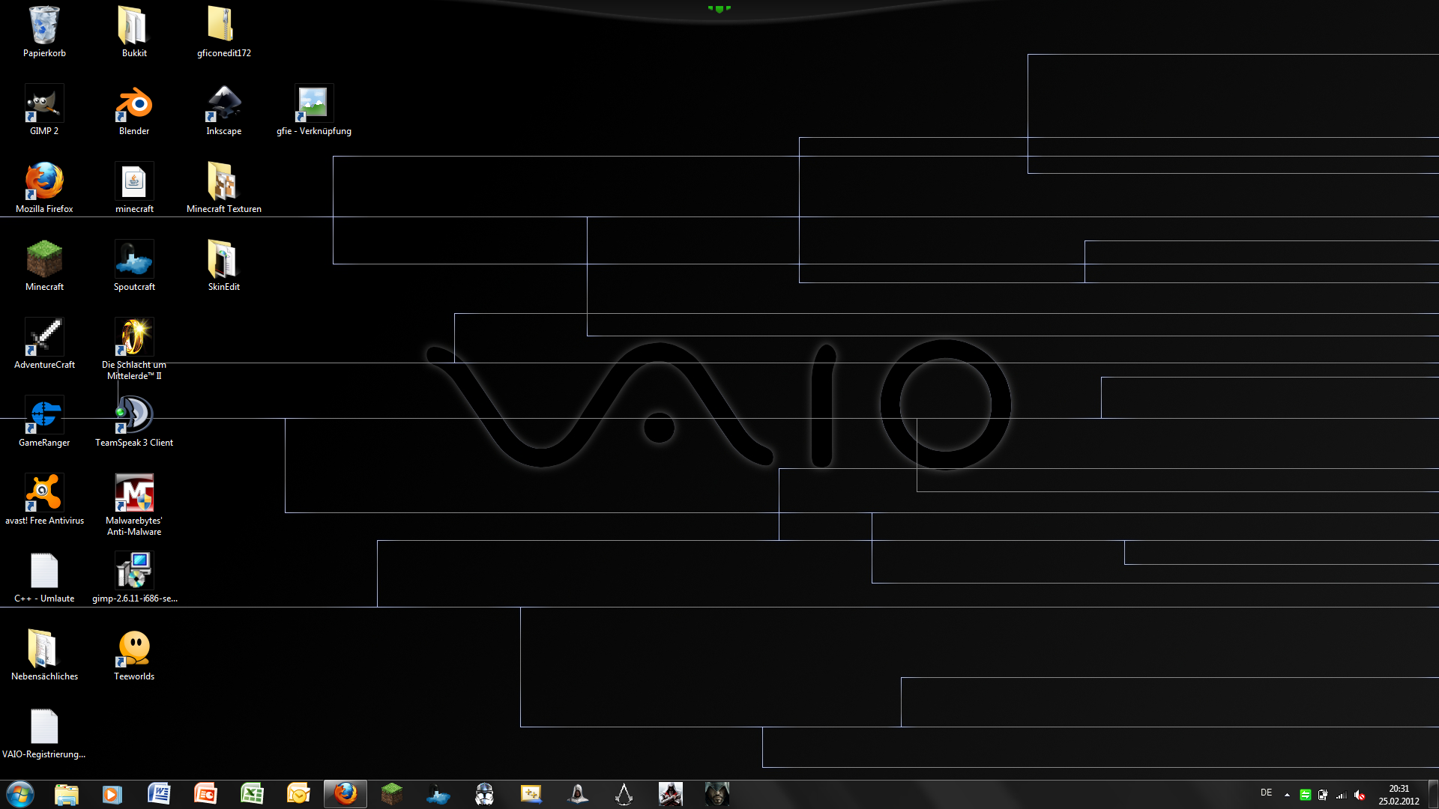
Task: Select the Teeworlds desktop icon
Action: point(134,649)
